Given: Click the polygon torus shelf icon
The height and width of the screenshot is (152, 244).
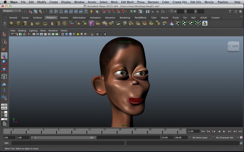Looking at the screenshot, I should tap(45, 23).
